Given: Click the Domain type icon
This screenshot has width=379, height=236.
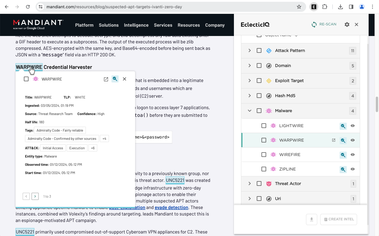Looking at the screenshot, I should tap(269, 66).
